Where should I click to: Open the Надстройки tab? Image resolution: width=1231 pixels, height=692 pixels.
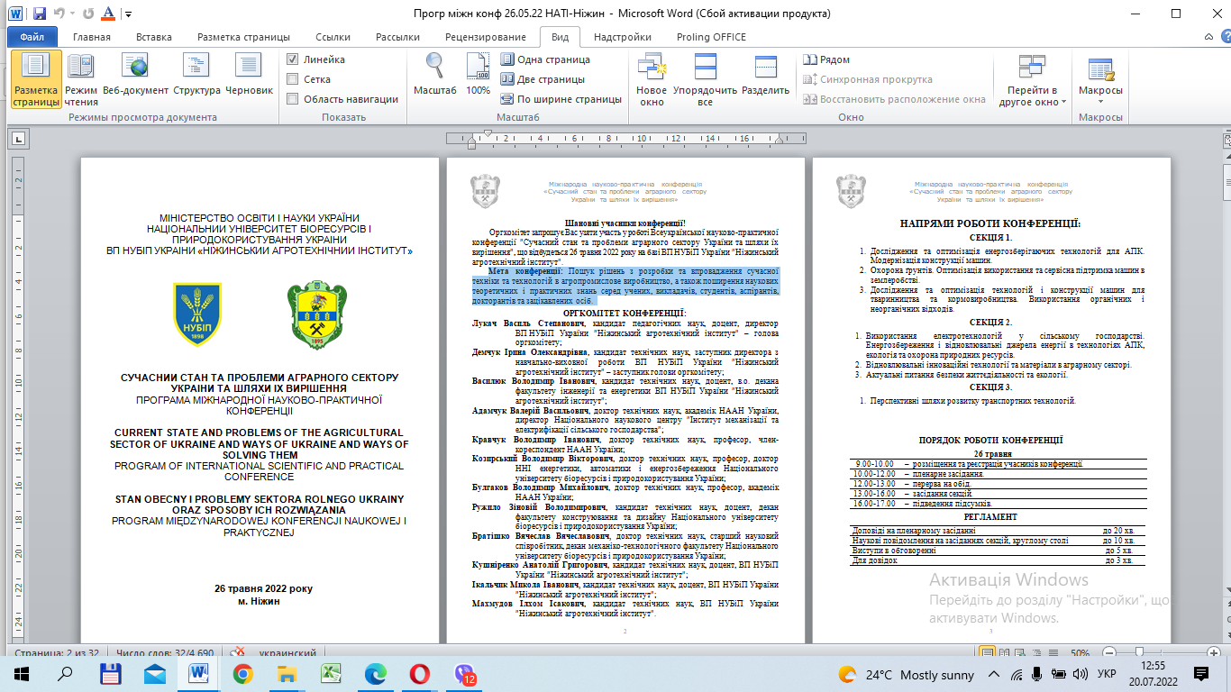(623, 37)
